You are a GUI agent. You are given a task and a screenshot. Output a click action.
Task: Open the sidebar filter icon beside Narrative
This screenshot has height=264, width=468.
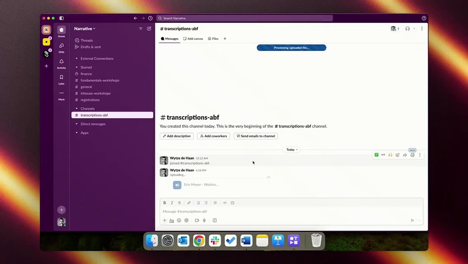point(141,29)
